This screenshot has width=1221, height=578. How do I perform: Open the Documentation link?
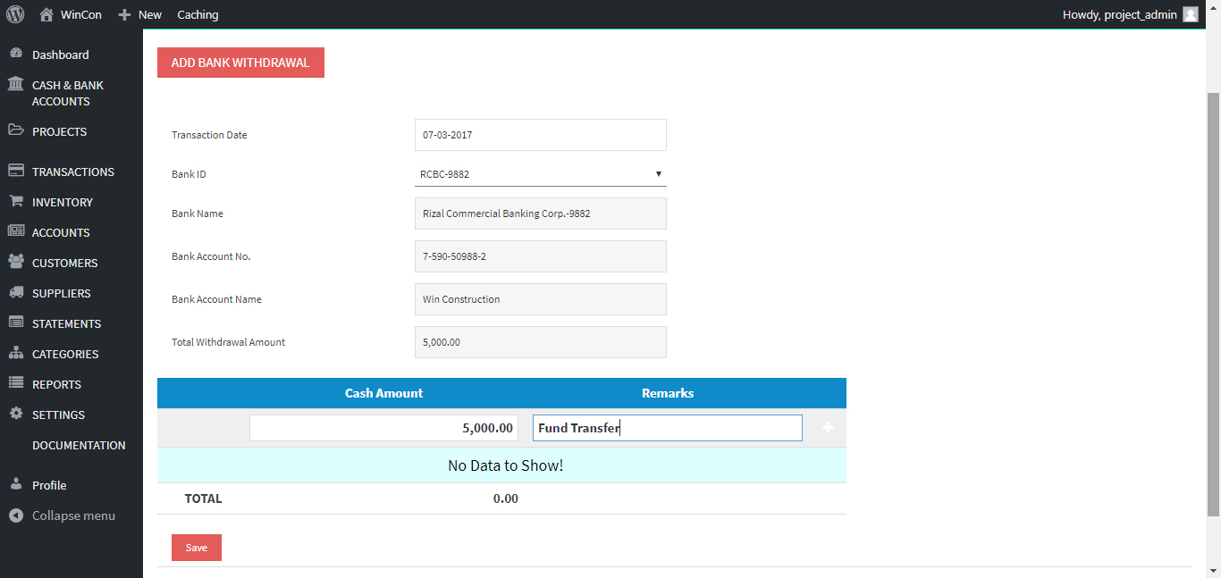[x=79, y=445]
